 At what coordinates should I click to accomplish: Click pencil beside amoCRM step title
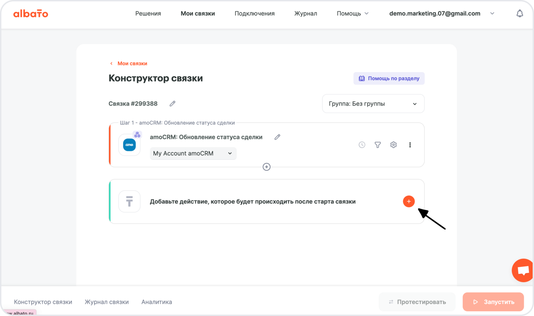point(277,137)
